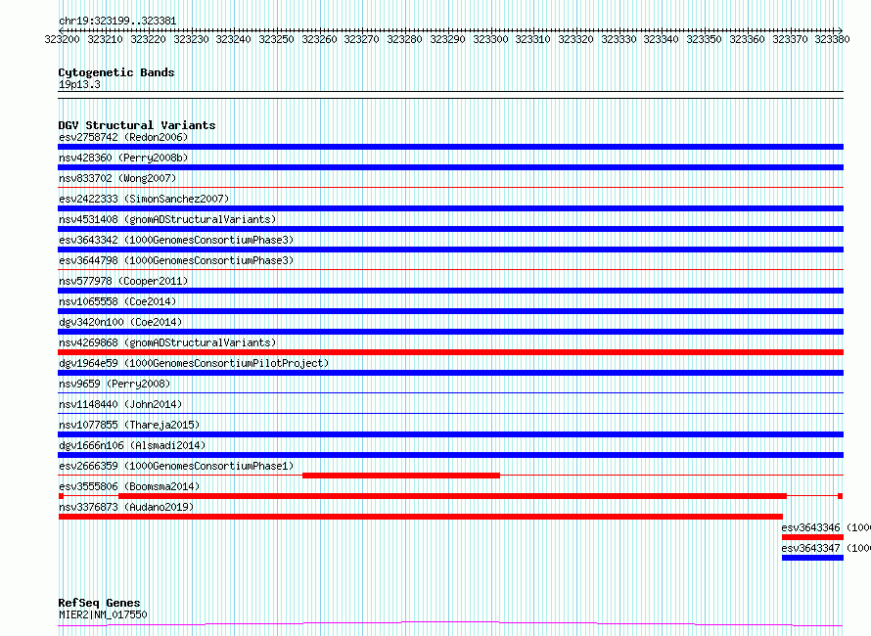Click the esv2422333 (SimonSanchez2007) label
The image size is (871, 636).
pyautogui.click(x=144, y=199)
